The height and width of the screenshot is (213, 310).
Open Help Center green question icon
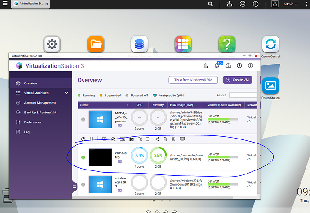point(227,44)
